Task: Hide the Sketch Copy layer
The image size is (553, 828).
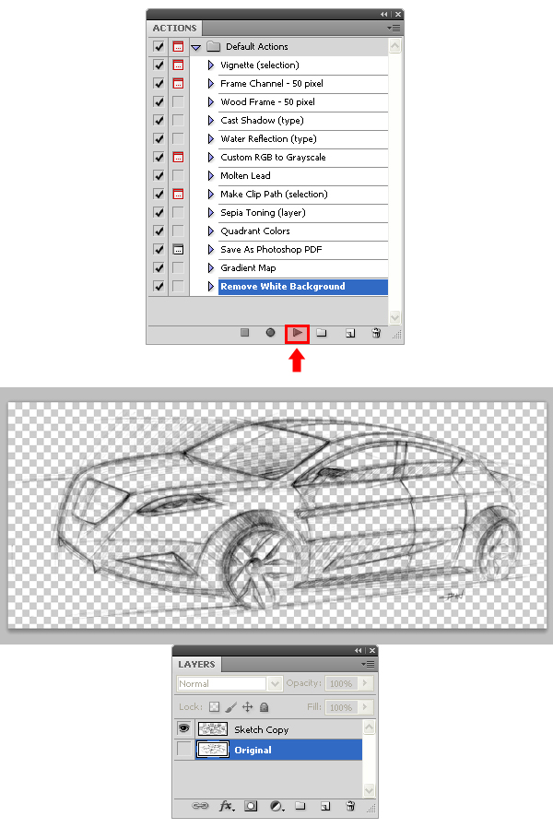Action: pyautogui.click(x=183, y=728)
